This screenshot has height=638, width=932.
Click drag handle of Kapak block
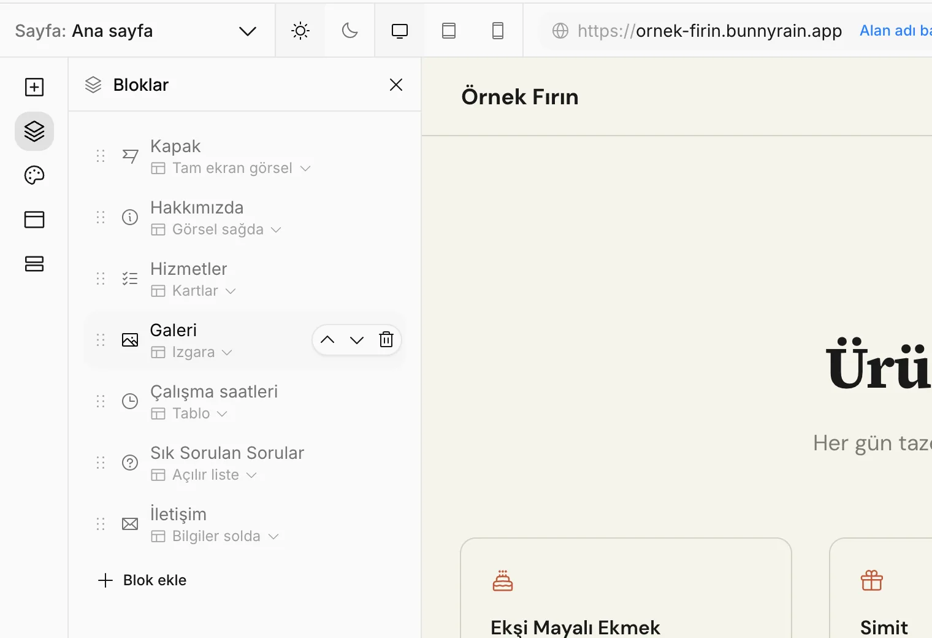[101, 156]
